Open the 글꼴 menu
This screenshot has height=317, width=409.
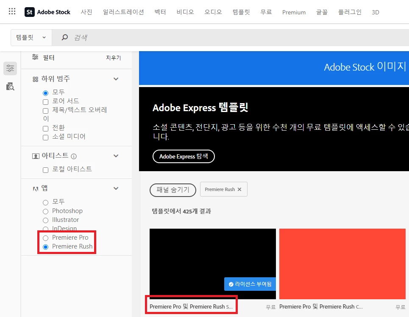pos(322,12)
